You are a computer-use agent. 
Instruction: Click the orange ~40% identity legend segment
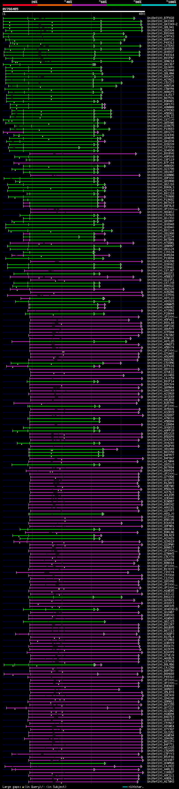[x=55, y=5]
